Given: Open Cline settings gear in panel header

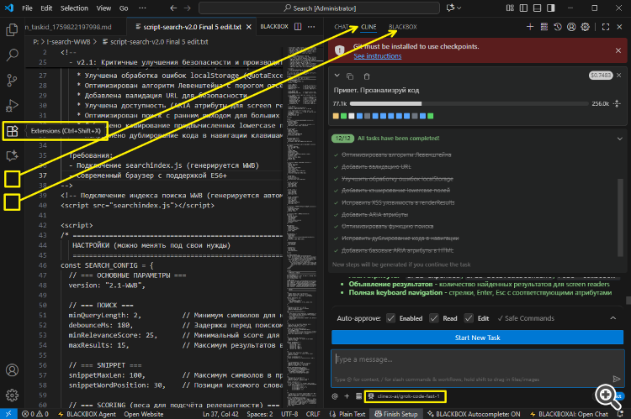Looking at the screenshot, I should click(x=585, y=27).
